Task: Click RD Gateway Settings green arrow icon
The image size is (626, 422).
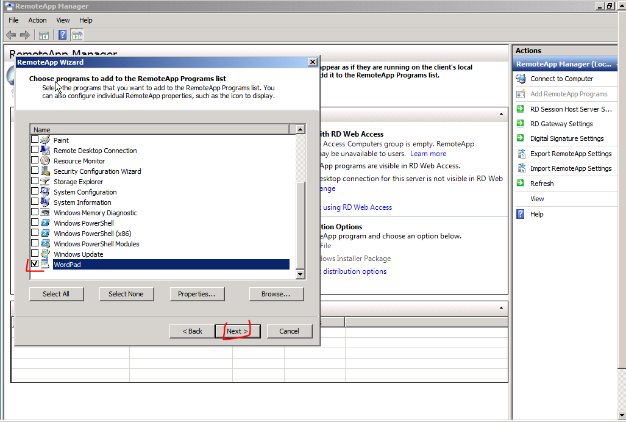Action: [520, 123]
